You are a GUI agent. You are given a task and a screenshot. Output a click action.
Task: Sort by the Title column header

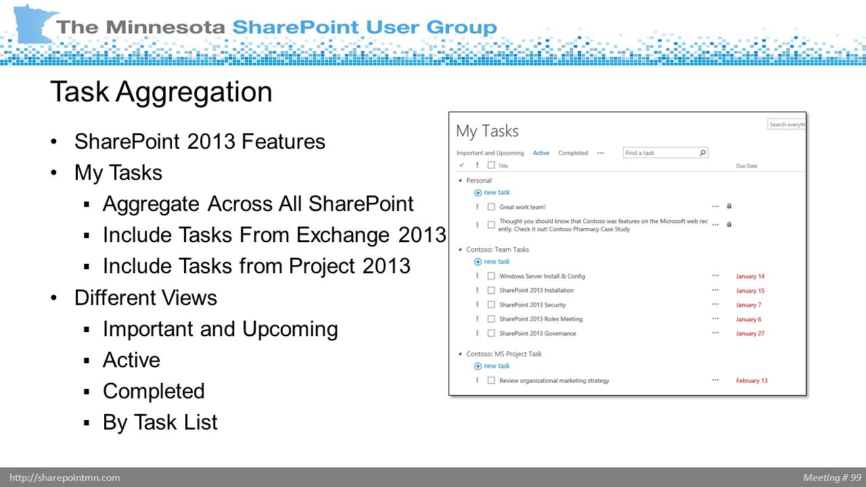point(503,166)
